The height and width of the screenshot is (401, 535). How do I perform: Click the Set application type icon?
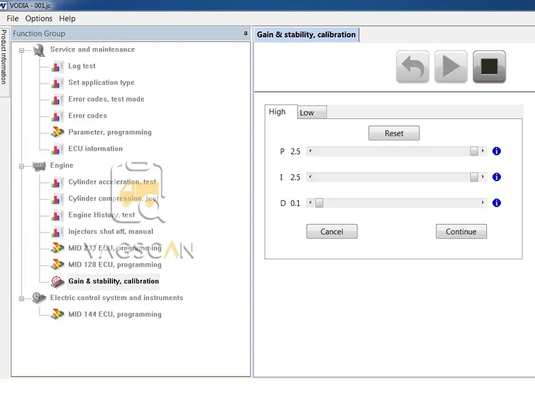point(58,83)
